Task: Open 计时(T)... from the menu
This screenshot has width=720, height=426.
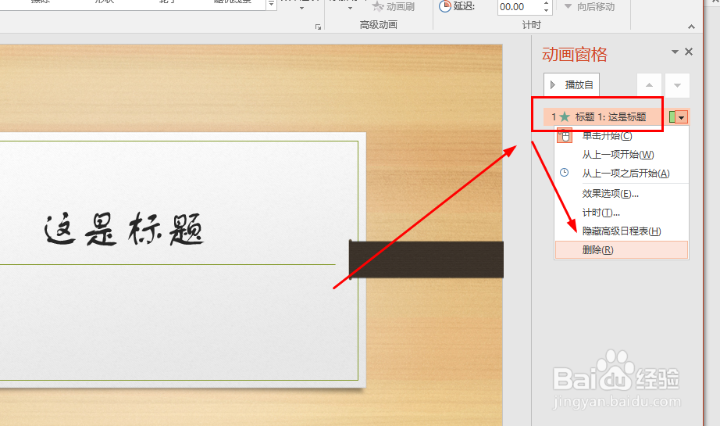Action: [622, 213]
